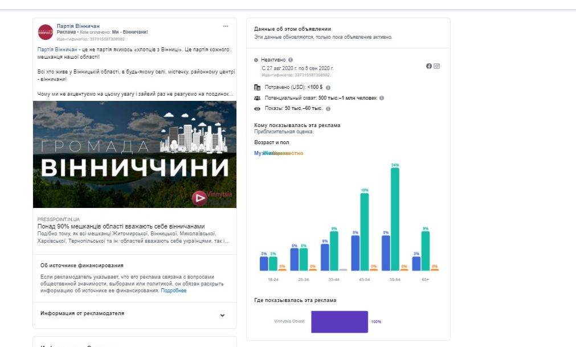This screenshot has height=347, width=576.
Task: Click the tallest 24% bar for 55-64
Action: [395, 219]
